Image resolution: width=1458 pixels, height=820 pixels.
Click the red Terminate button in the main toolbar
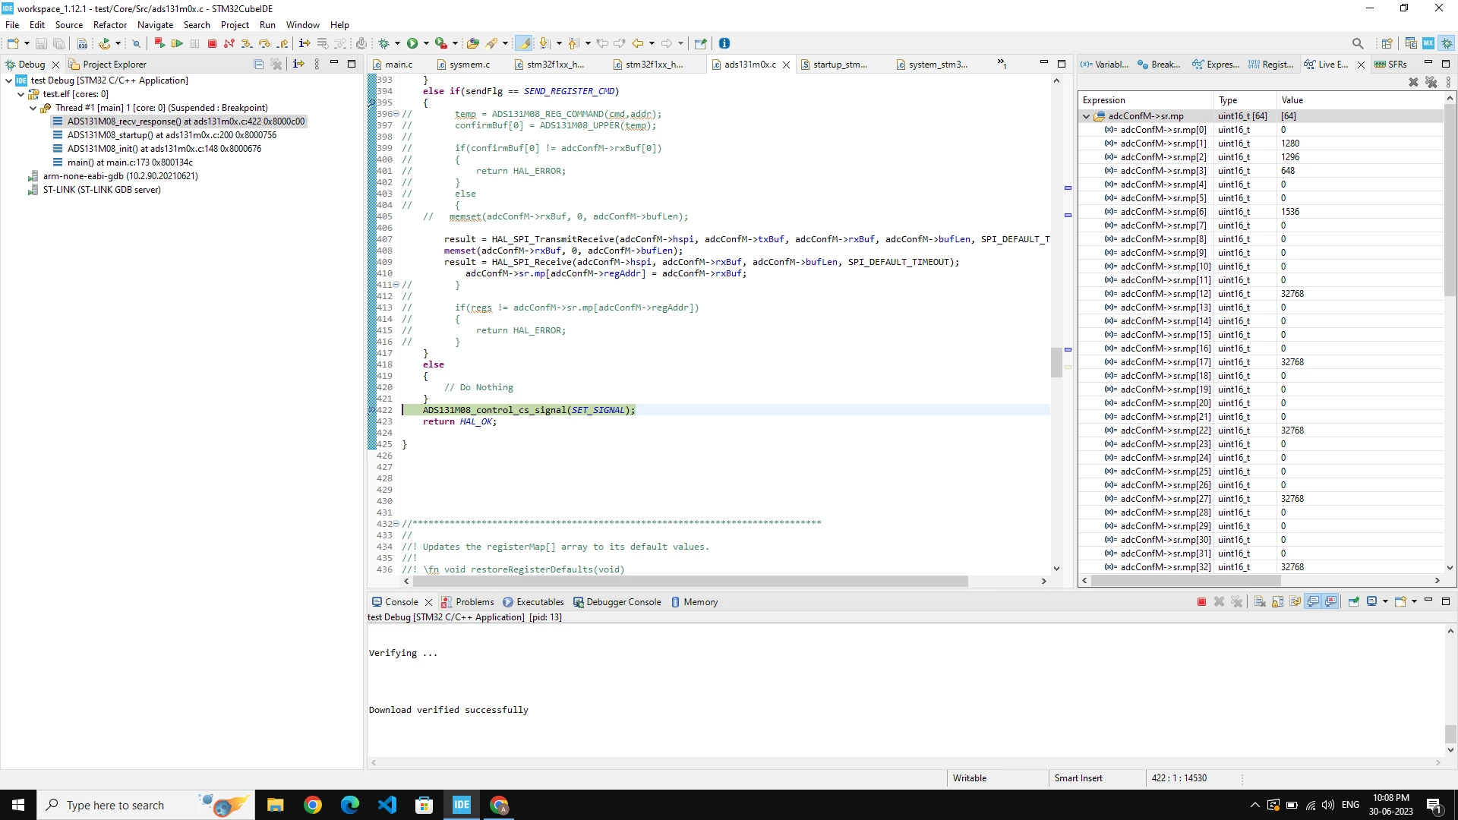click(x=212, y=43)
